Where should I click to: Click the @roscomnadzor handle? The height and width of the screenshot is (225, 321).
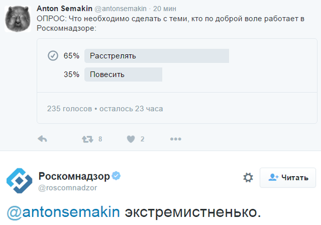(x=68, y=188)
